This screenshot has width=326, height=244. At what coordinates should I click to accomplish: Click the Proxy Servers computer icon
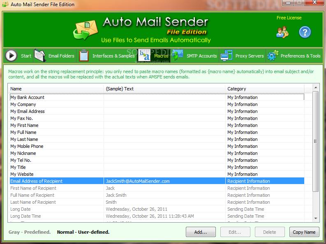pos(227,55)
